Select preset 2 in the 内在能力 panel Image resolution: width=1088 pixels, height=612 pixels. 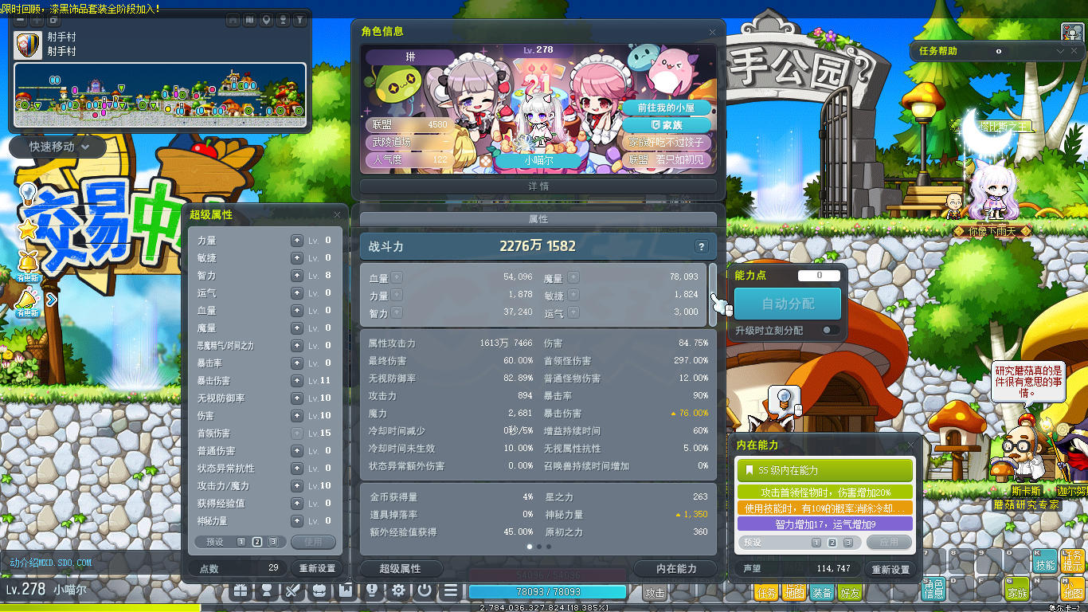(x=832, y=543)
